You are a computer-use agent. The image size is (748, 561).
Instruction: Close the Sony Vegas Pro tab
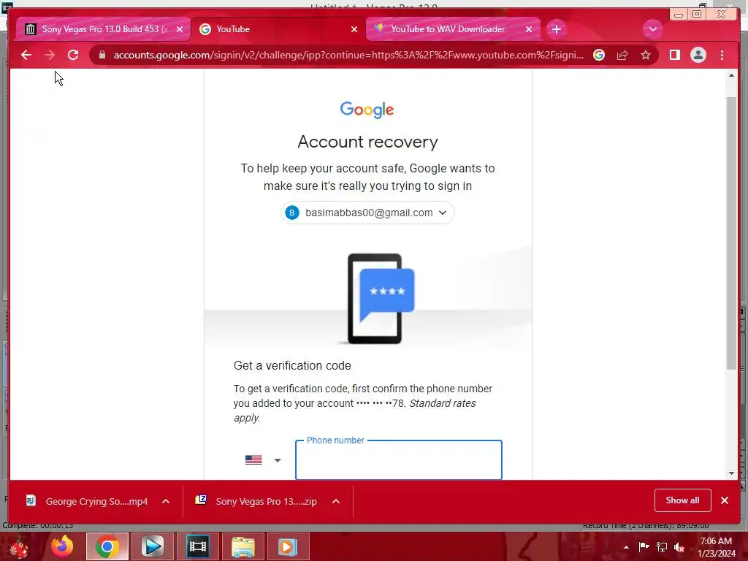click(x=180, y=29)
